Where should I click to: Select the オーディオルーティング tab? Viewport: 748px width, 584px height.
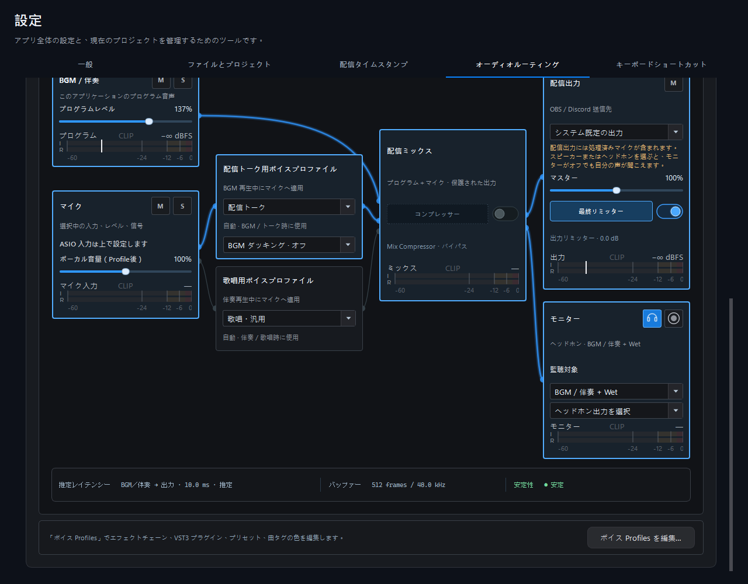[x=518, y=64]
